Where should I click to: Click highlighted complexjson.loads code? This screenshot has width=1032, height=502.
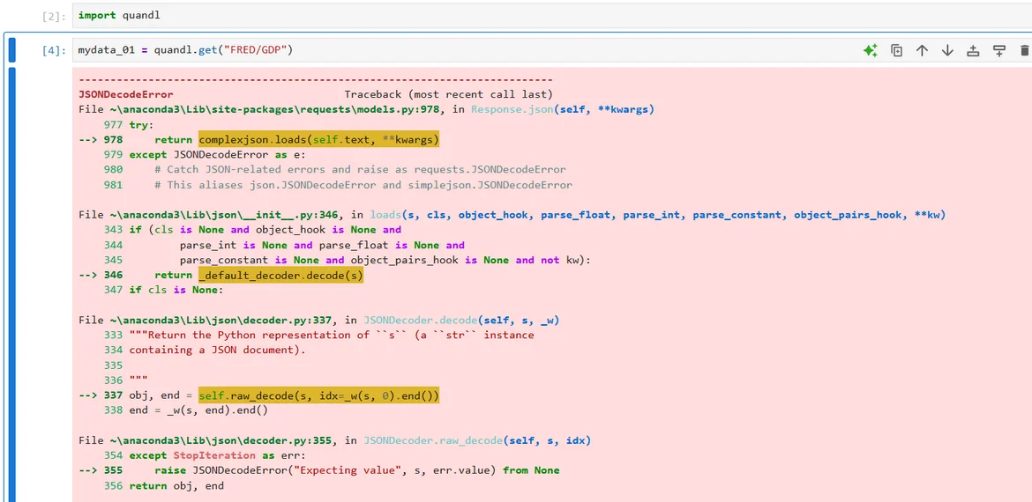[x=318, y=139]
